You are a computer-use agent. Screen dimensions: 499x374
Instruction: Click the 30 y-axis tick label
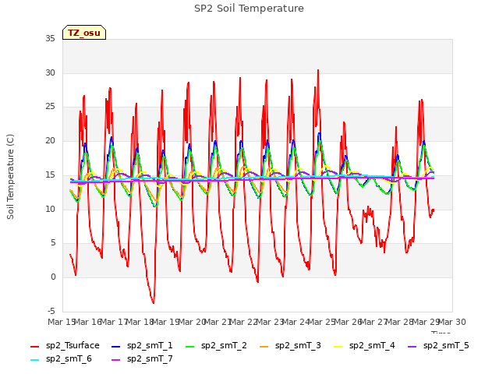tap(50, 72)
